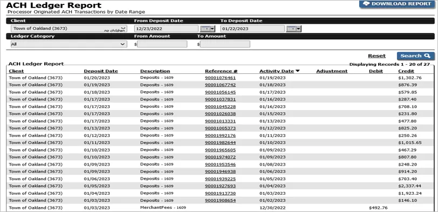Click the From Deposit Date text field
This screenshot has height=212, width=438.
(x=166, y=29)
